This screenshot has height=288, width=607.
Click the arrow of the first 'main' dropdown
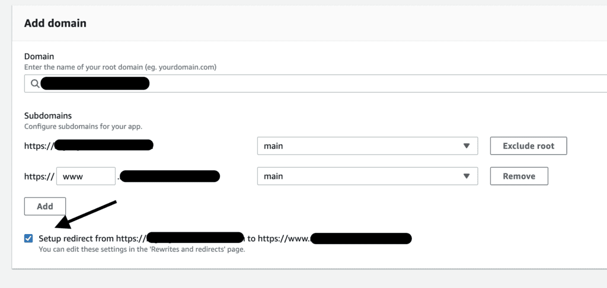(467, 145)
